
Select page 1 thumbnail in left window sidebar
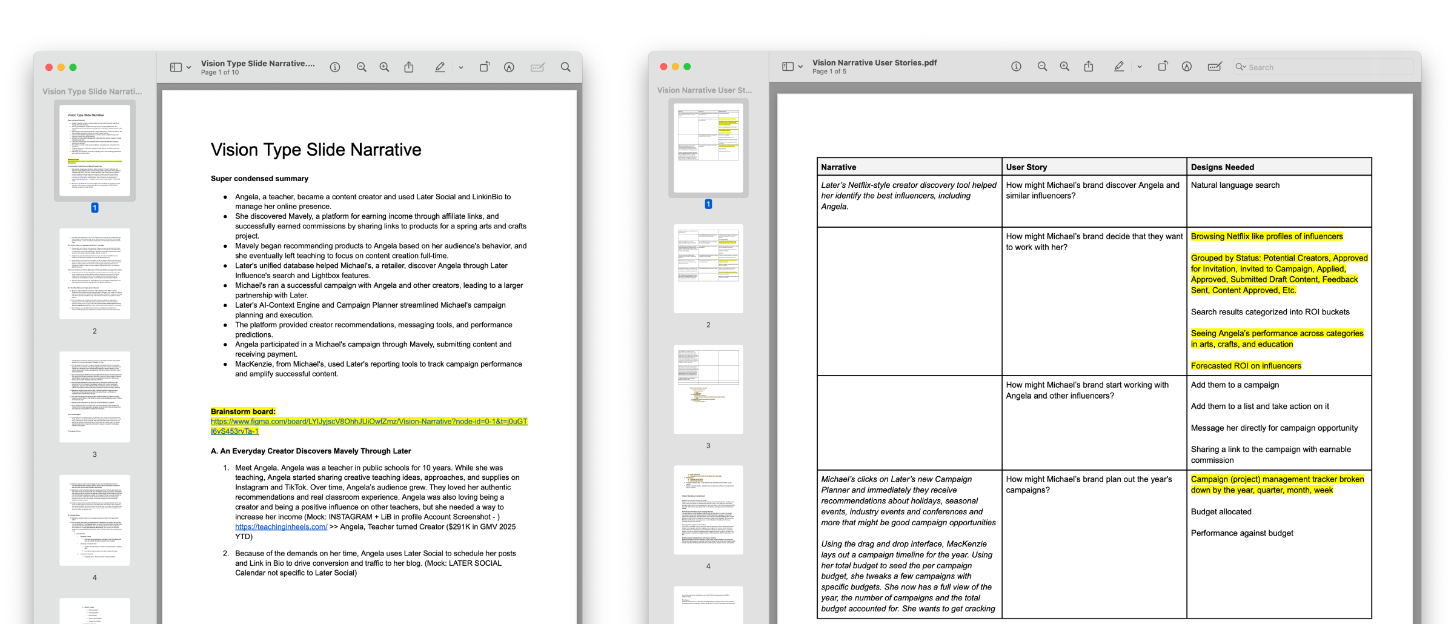(95, 150)
